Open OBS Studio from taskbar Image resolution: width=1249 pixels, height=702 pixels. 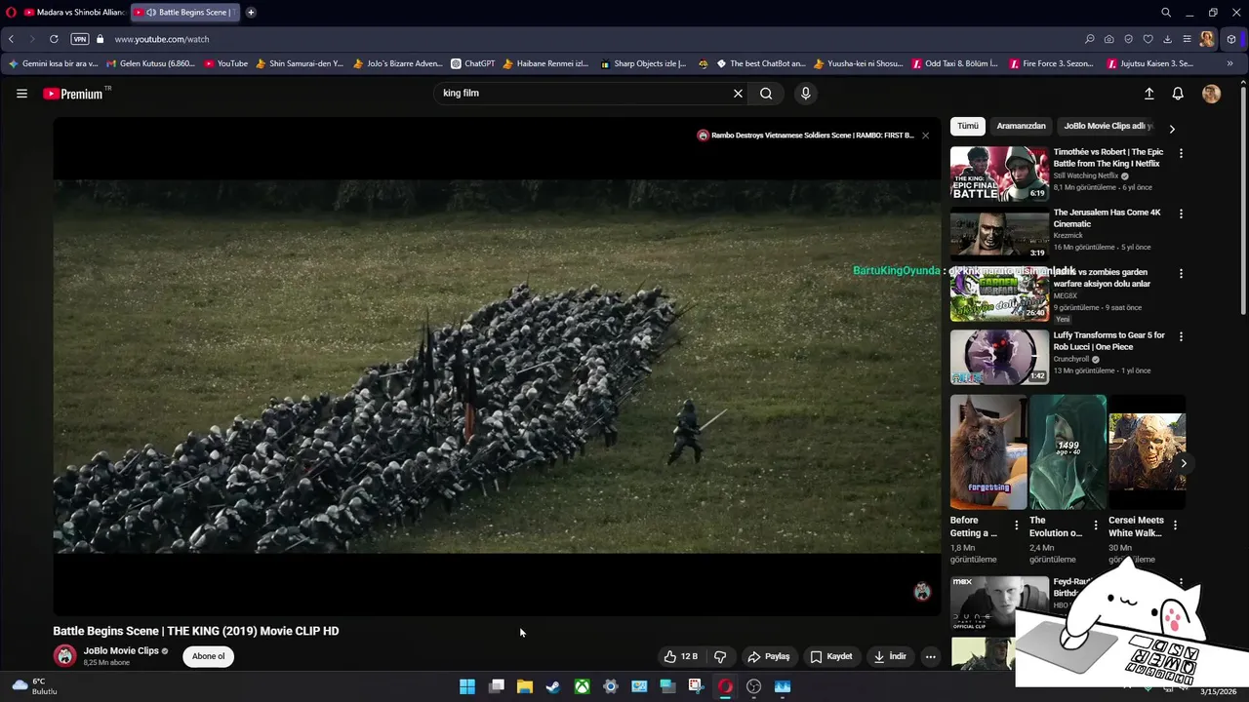click(x=753, y=686)
